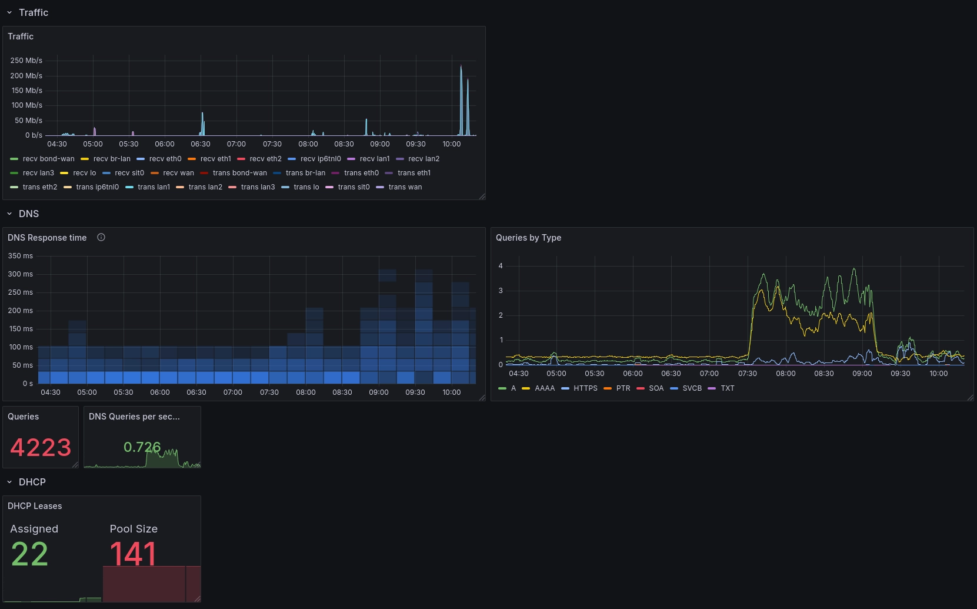
Task: Open the DNS Response time panel title menu
Action: pos(47,238)
